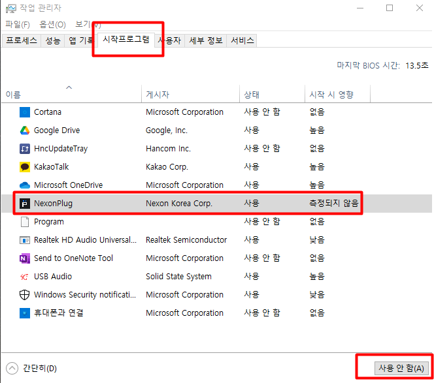The width and height of the screenshot is (434, 383).
Task: Select the Microsoft OneDrive entry name
Action: pos(68,185)
